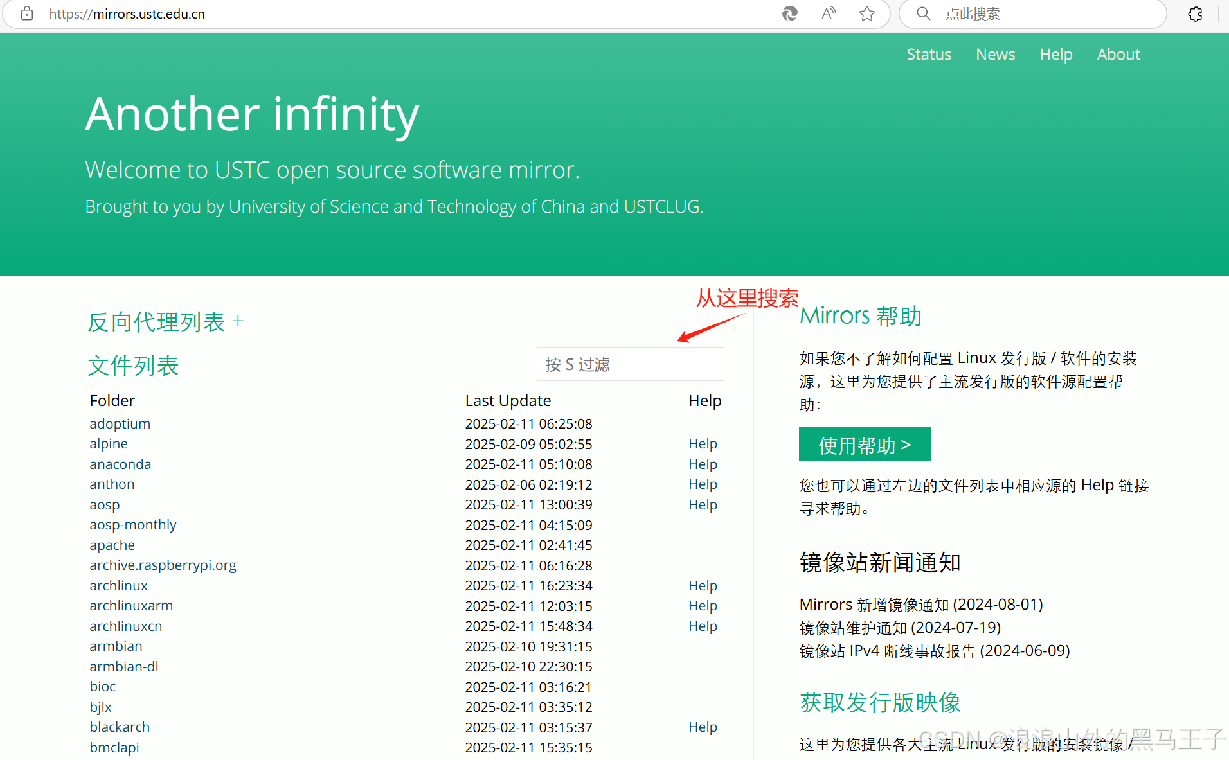1229x760 pixels.
Task: Open the aosp folder
Action: [105, 505]
